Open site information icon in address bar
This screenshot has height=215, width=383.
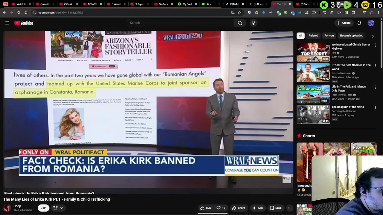pyautogui.click(x=34, y=13)
